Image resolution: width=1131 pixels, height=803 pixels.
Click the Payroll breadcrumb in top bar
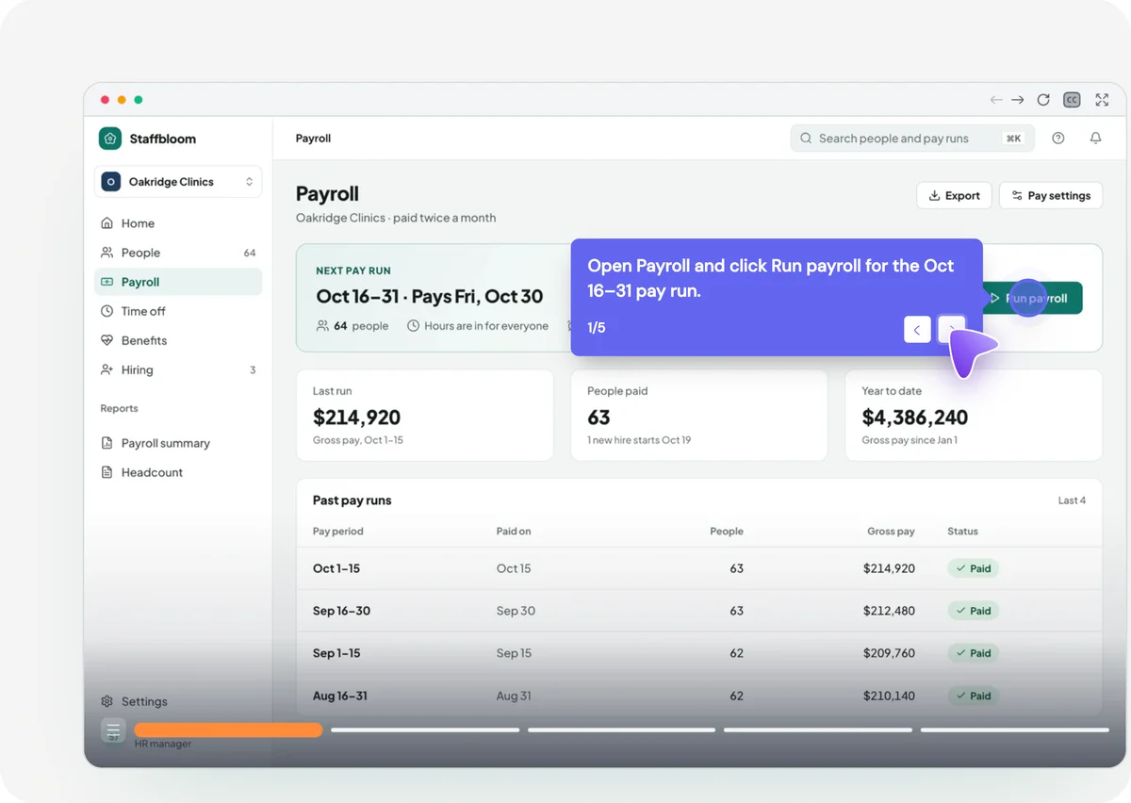pyautogui.click(x=313, y=139)
